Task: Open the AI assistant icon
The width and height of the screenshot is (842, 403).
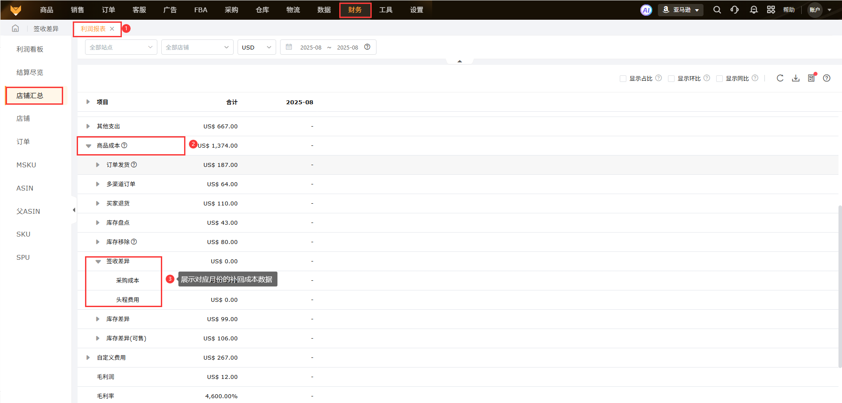Action: pyautogui.click(x=646, y=10)
